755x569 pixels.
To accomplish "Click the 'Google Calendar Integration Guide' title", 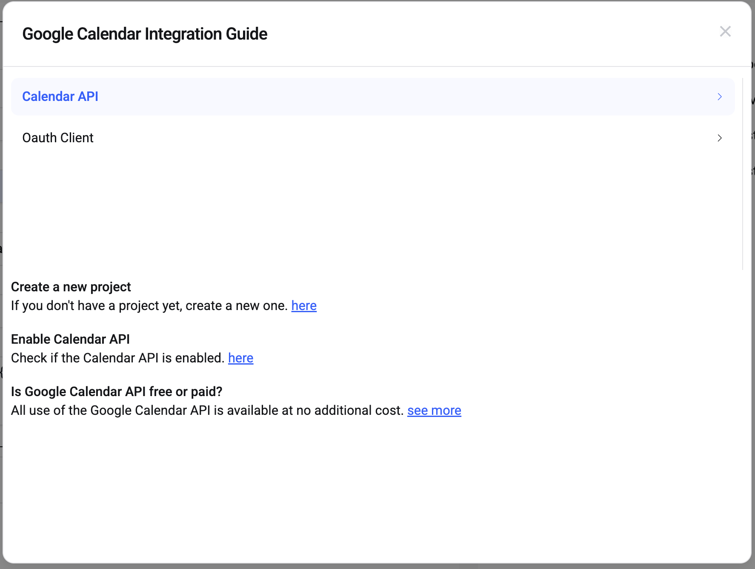I will click(145, 34).
